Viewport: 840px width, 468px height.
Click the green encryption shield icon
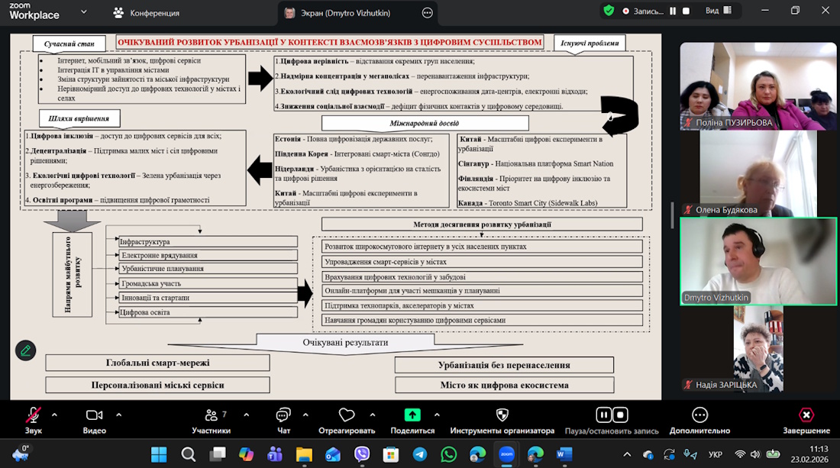coord(609,11)
